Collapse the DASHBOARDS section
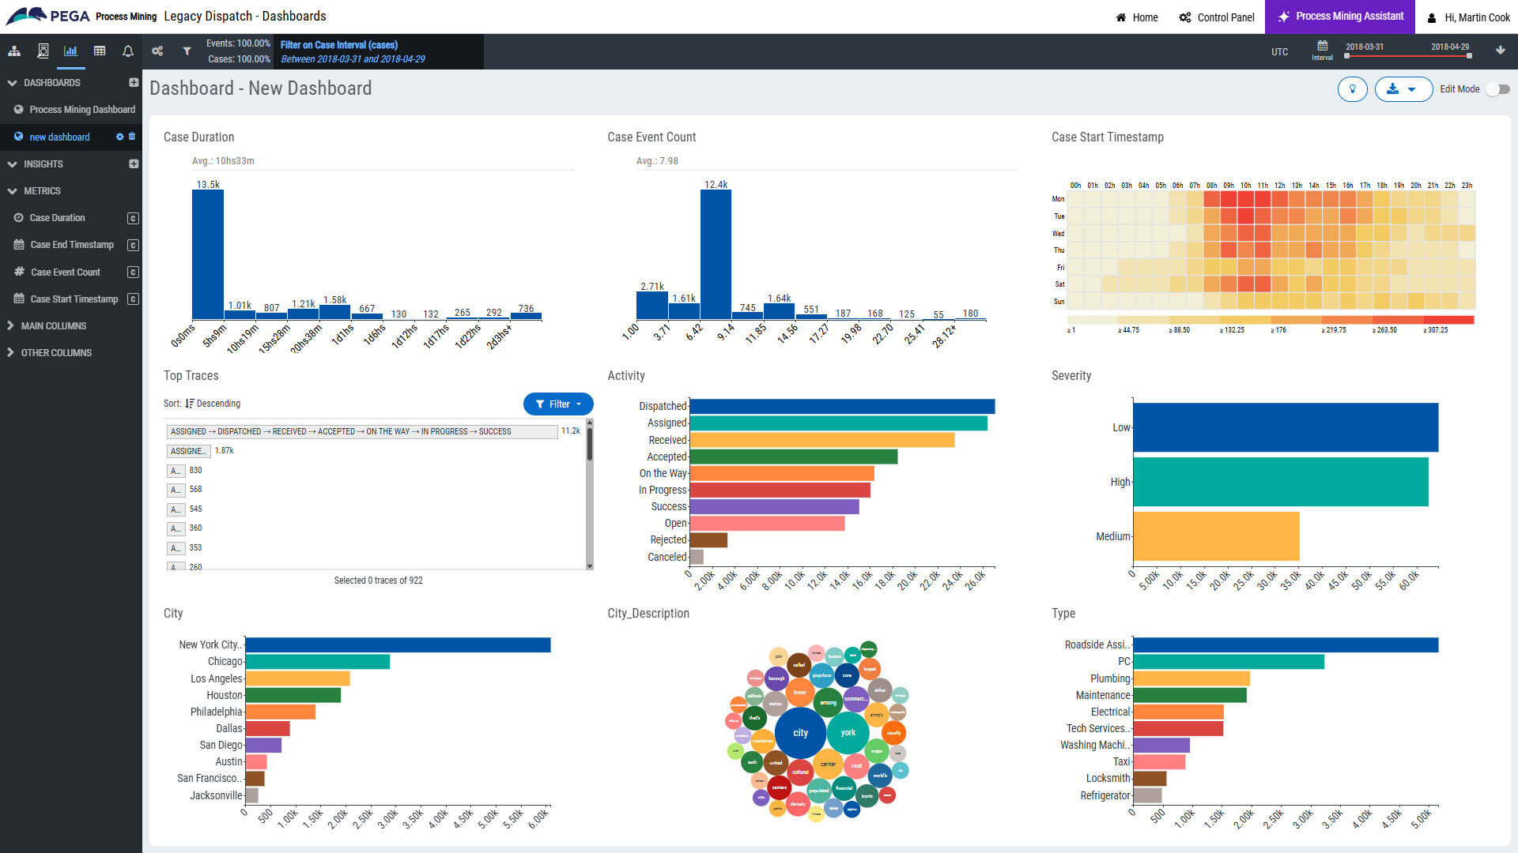This screenshot has width=1518, height=853. click(12, 82)
